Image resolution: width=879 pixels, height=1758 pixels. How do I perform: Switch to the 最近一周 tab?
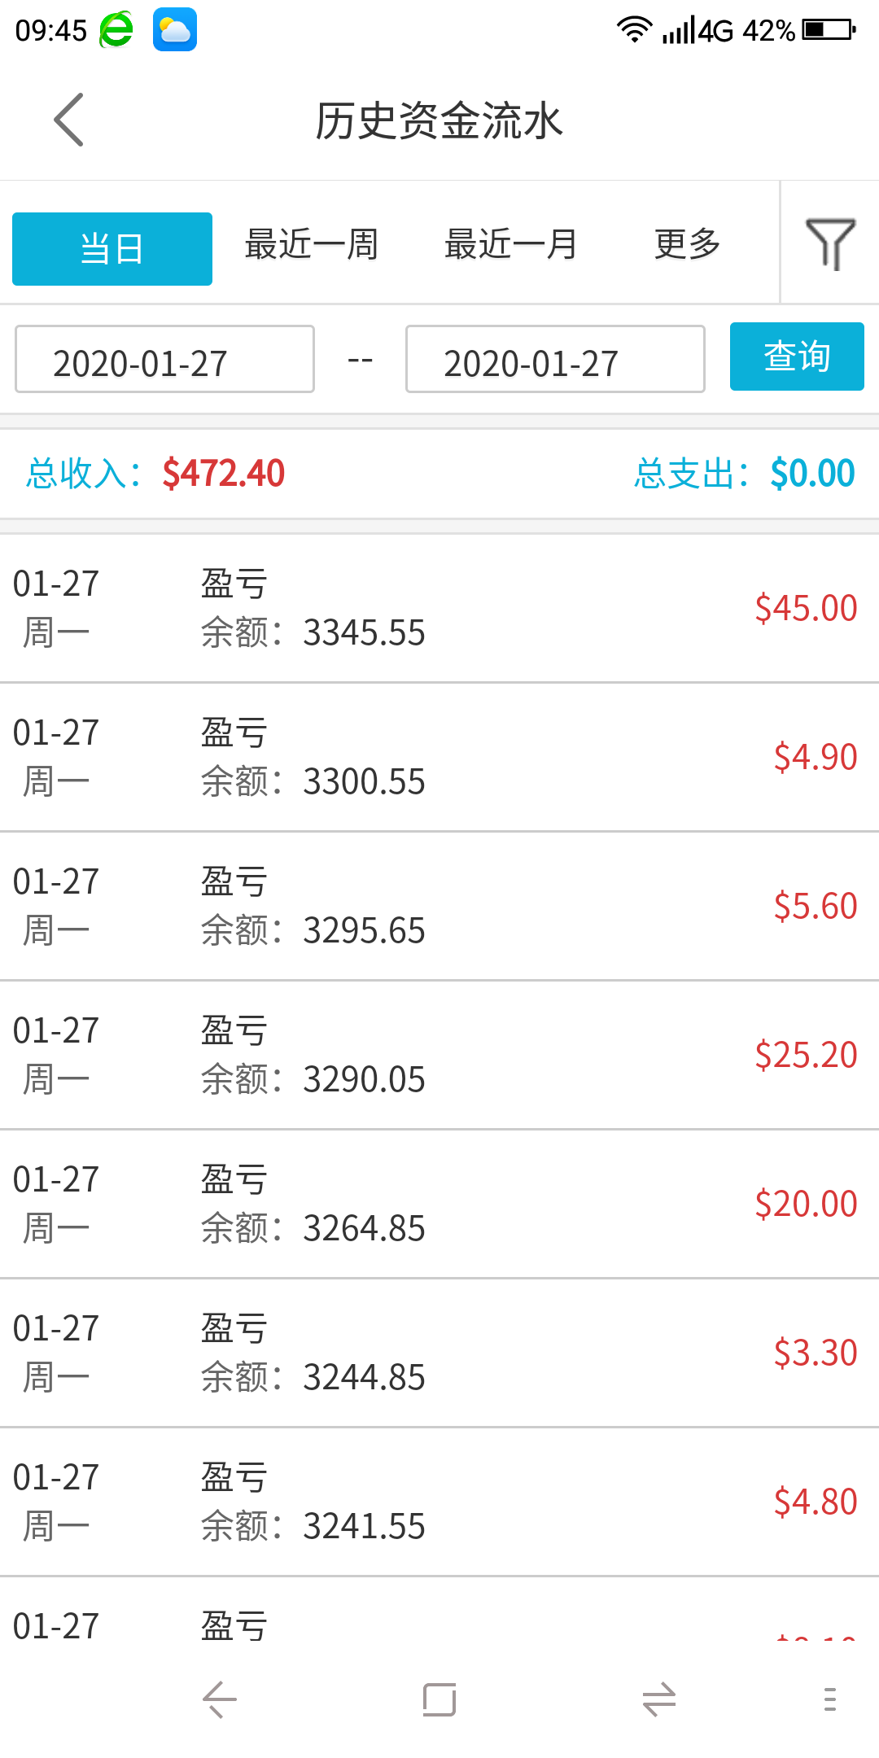coord(312,244)
